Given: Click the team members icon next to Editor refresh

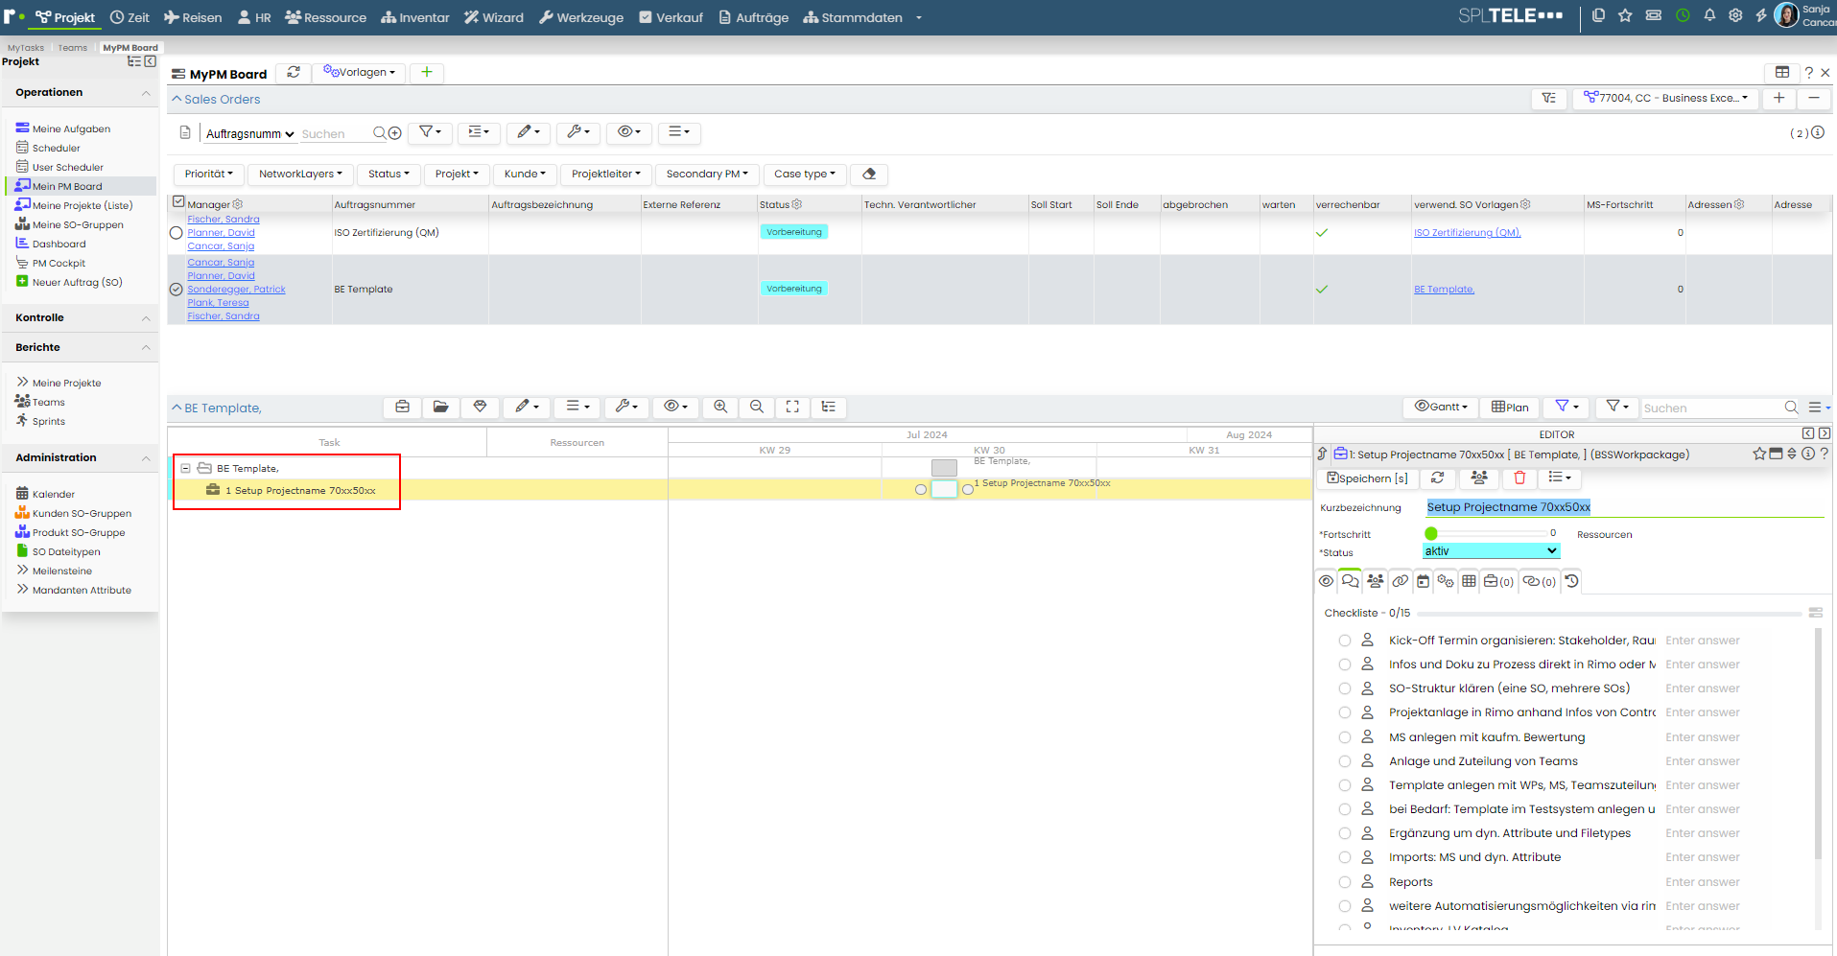Looking at the screenshot, I should (x=1479, y=478).
